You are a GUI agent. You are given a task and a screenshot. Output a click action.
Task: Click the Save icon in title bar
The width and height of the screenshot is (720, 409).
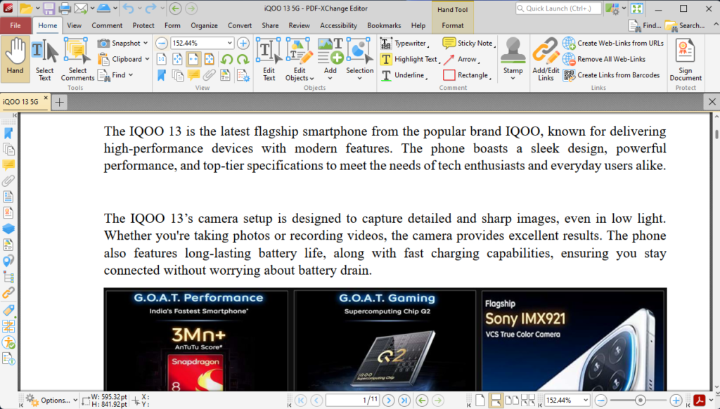(x=49, y=8)
